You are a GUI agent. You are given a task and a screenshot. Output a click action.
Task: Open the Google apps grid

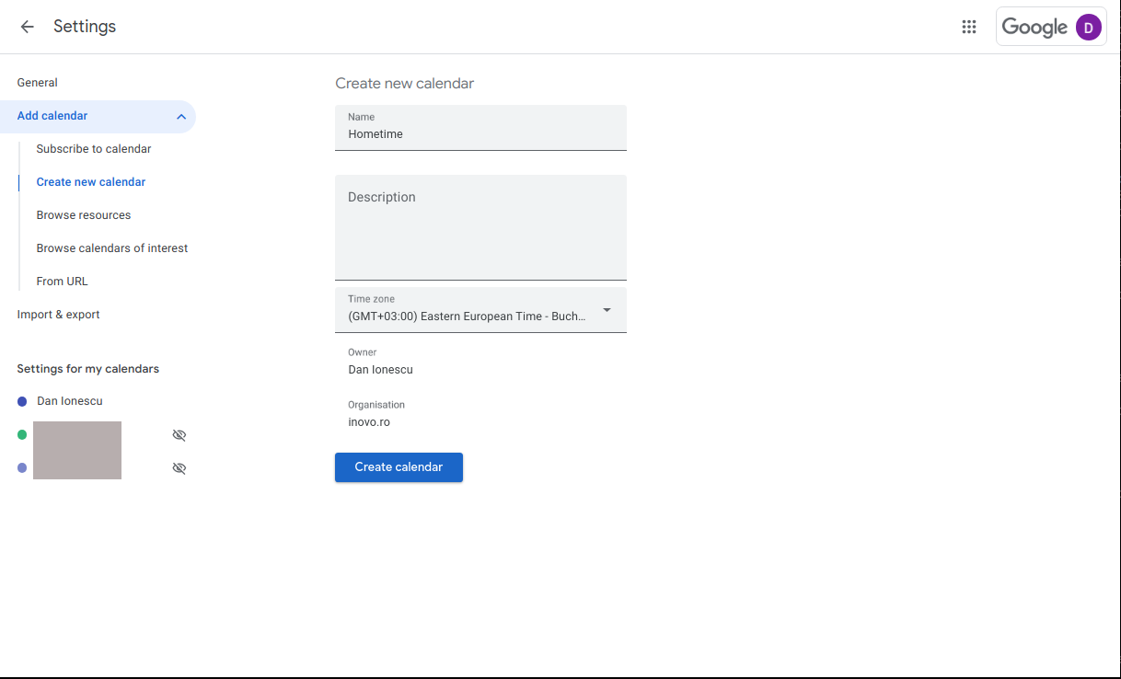[x=968, y=27]
